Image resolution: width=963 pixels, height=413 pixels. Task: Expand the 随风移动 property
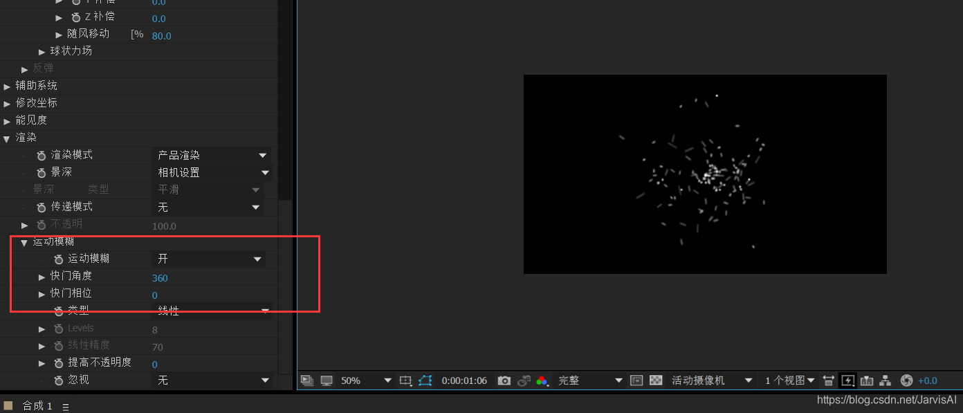59,35
